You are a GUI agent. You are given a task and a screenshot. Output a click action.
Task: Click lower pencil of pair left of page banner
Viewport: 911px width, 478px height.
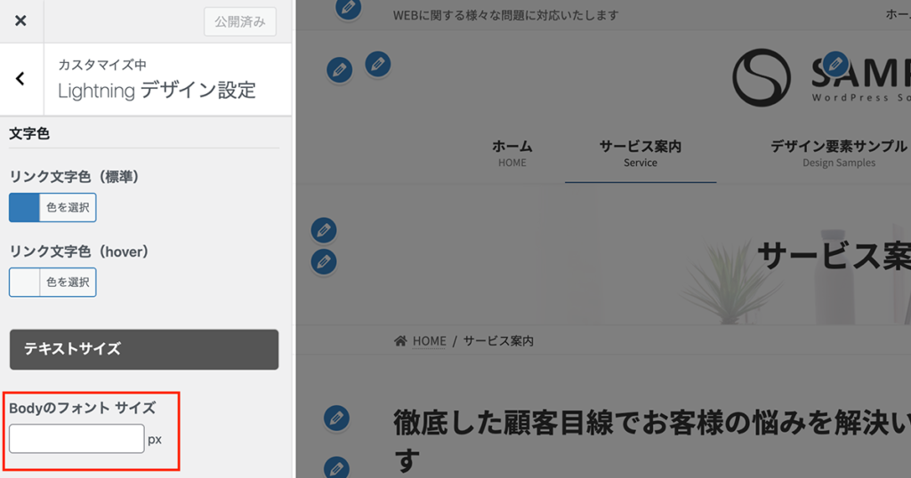point(324,262)
